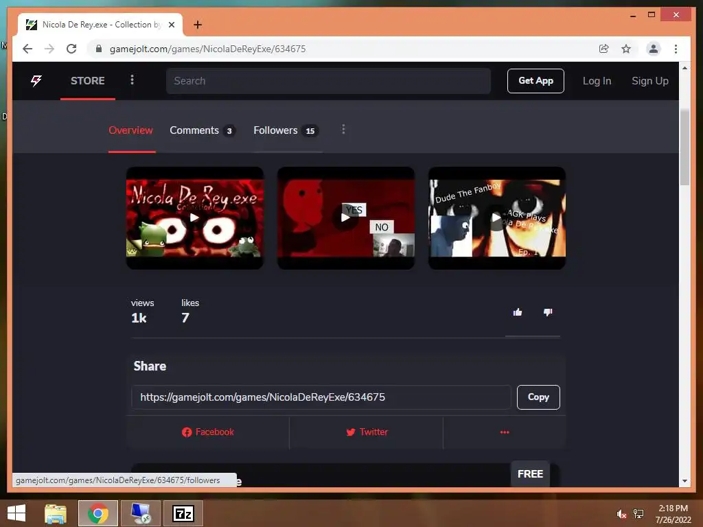Viewport: 703px width, 527px height.
Task: Click the page scrollbar thumb
Action: 684,147
